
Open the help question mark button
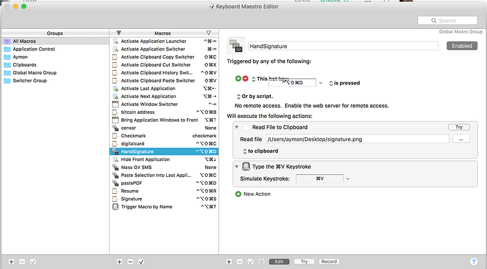474,262
